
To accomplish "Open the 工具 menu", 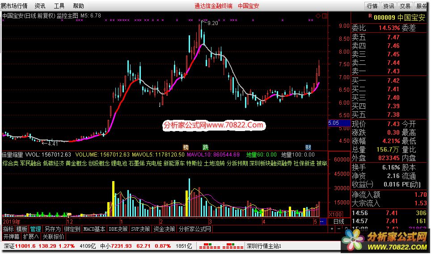I will pos(59,6).
